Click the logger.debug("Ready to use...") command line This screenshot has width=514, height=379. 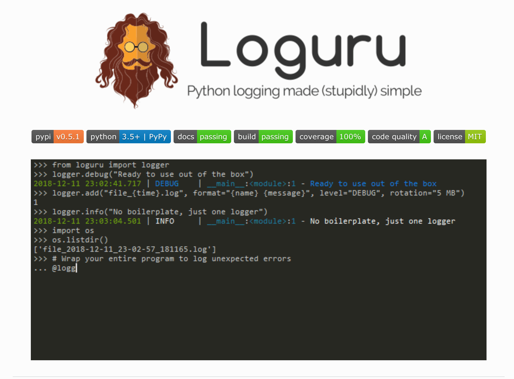pos(143,174)
